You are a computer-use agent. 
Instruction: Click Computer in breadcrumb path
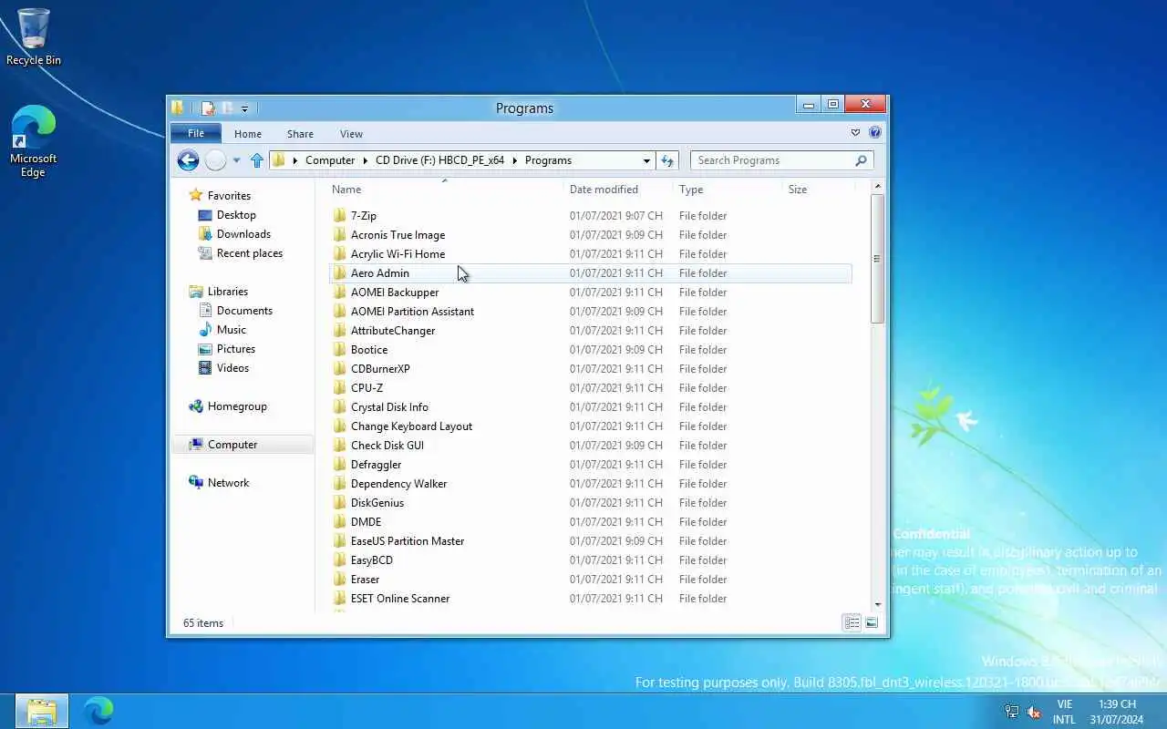pos(330,160)
